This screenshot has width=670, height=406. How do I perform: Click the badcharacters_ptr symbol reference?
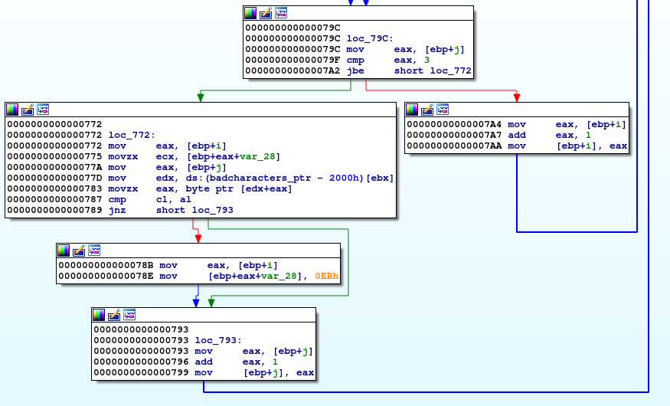pos(250,178)
